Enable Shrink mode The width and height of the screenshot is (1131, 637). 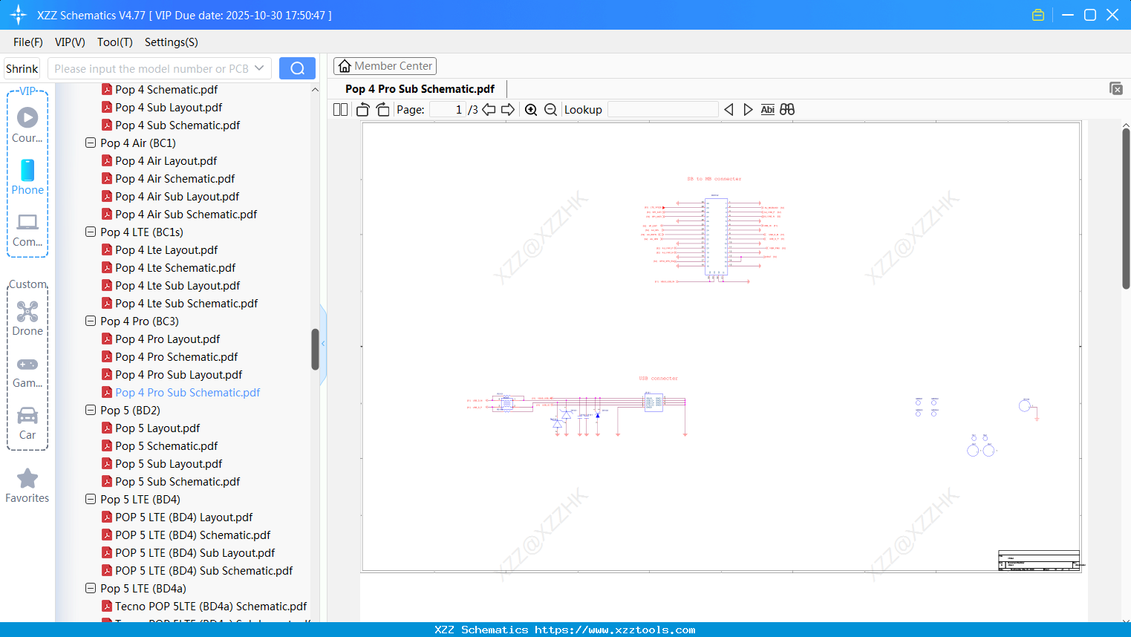(x=22, y=68)
